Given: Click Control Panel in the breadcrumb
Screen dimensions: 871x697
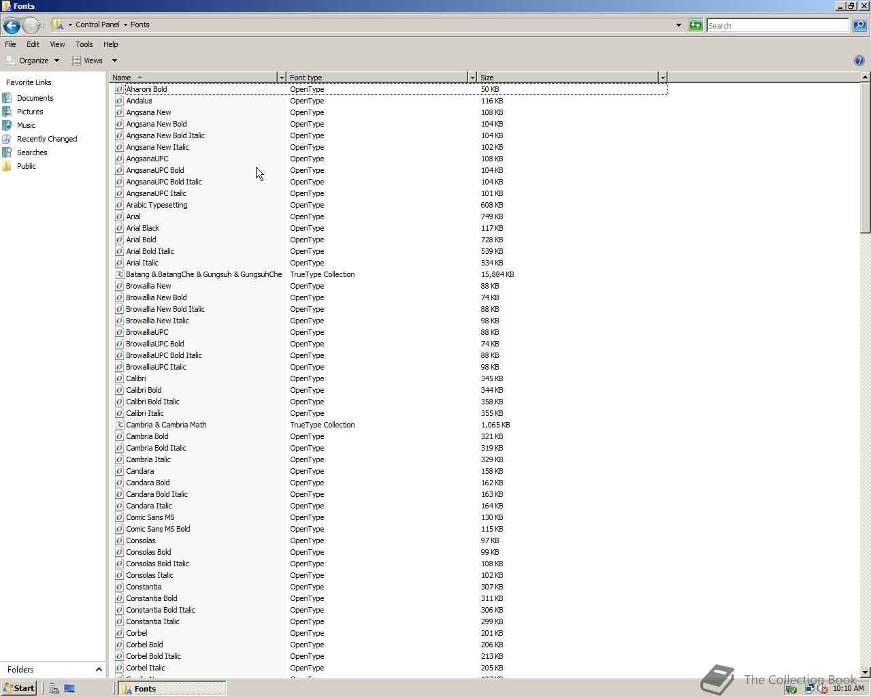Looking at the screenshot, I should point(97,25).
